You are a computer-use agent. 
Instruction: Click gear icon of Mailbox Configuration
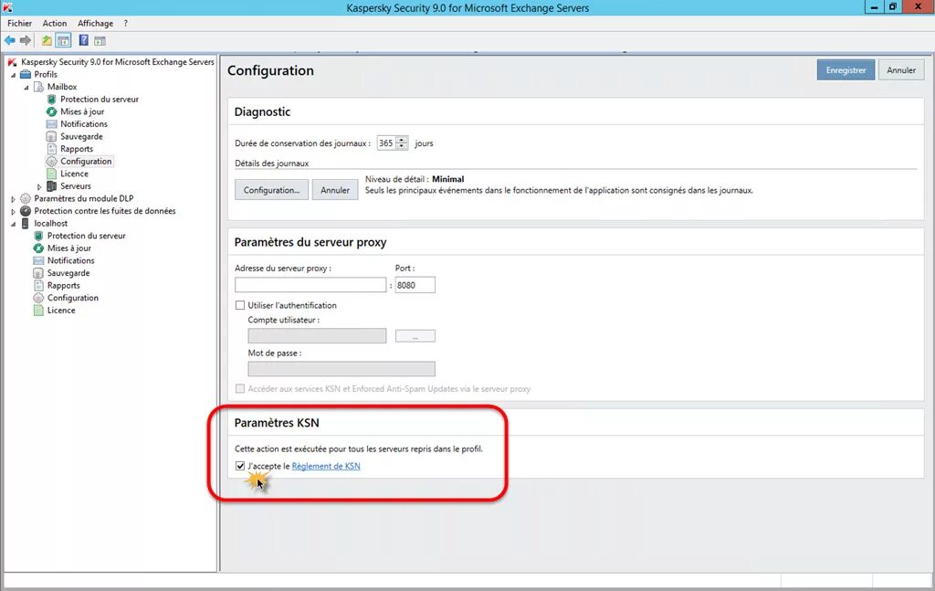[x=52, y=162]
